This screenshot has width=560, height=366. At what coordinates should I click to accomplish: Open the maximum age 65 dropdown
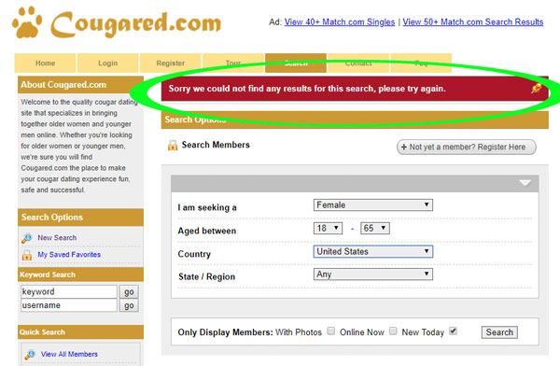pos(375,228)
